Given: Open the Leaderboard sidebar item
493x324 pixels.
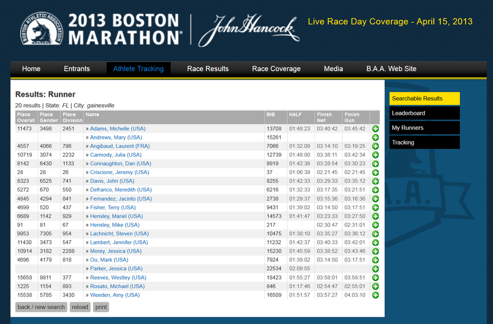Looking at the screenshot, I should (425, 113).
